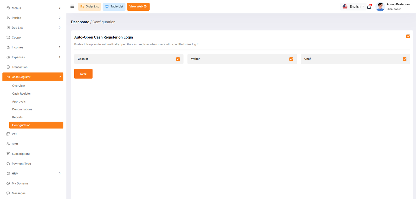This screenshot has width=416, height=199.
Task: Click the Messages sidebar icon
Action: click(8, 193)
